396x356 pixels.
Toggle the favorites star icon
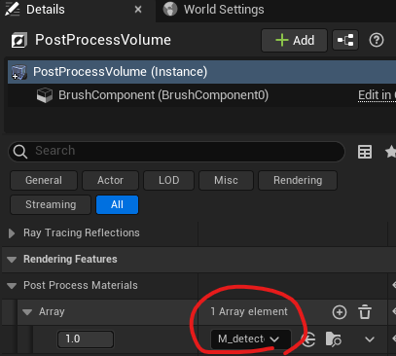click(x=390, y=152)
